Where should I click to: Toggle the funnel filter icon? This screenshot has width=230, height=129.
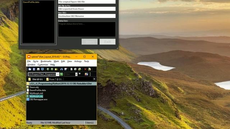[80, 74]
